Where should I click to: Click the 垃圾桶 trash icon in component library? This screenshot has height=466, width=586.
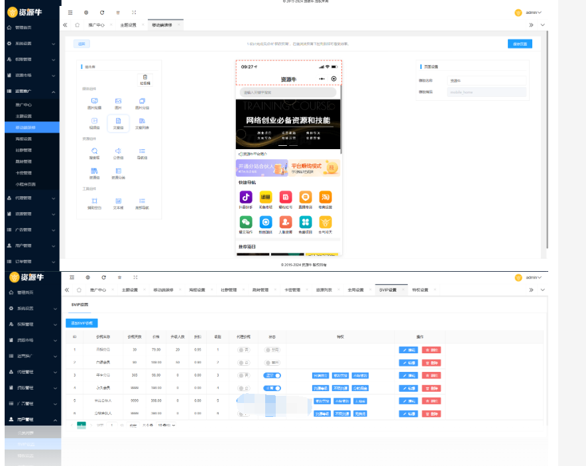pyautogui.click(x=145, y=78)
